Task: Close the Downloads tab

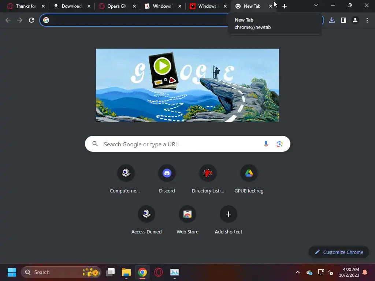Action: (89, 6)
